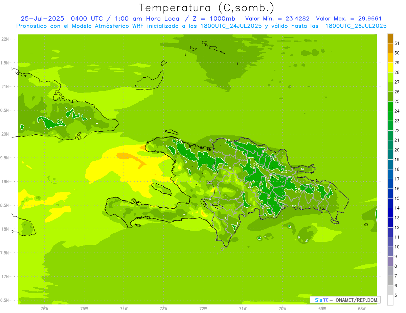This screenshot has width=406, height=313.
Task: Click the title 'Temperatura (C,somb.)'
Action: pos(206,7)
